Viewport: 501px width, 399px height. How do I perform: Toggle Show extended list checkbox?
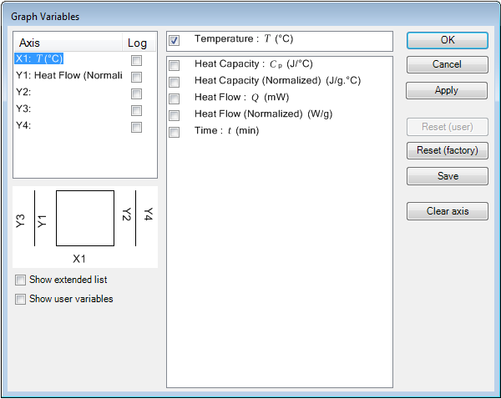coord(20,280)
